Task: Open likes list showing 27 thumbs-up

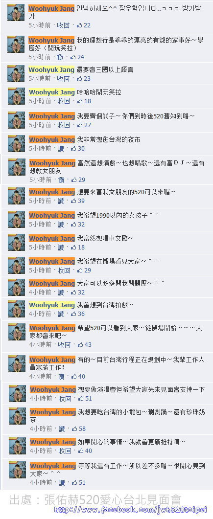Action: pos(84,125)
